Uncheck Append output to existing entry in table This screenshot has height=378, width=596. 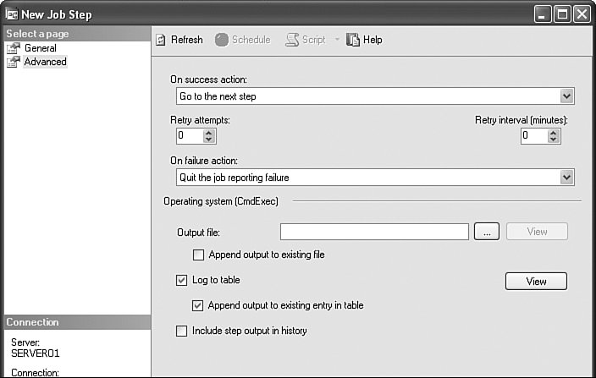click(197, 305)
